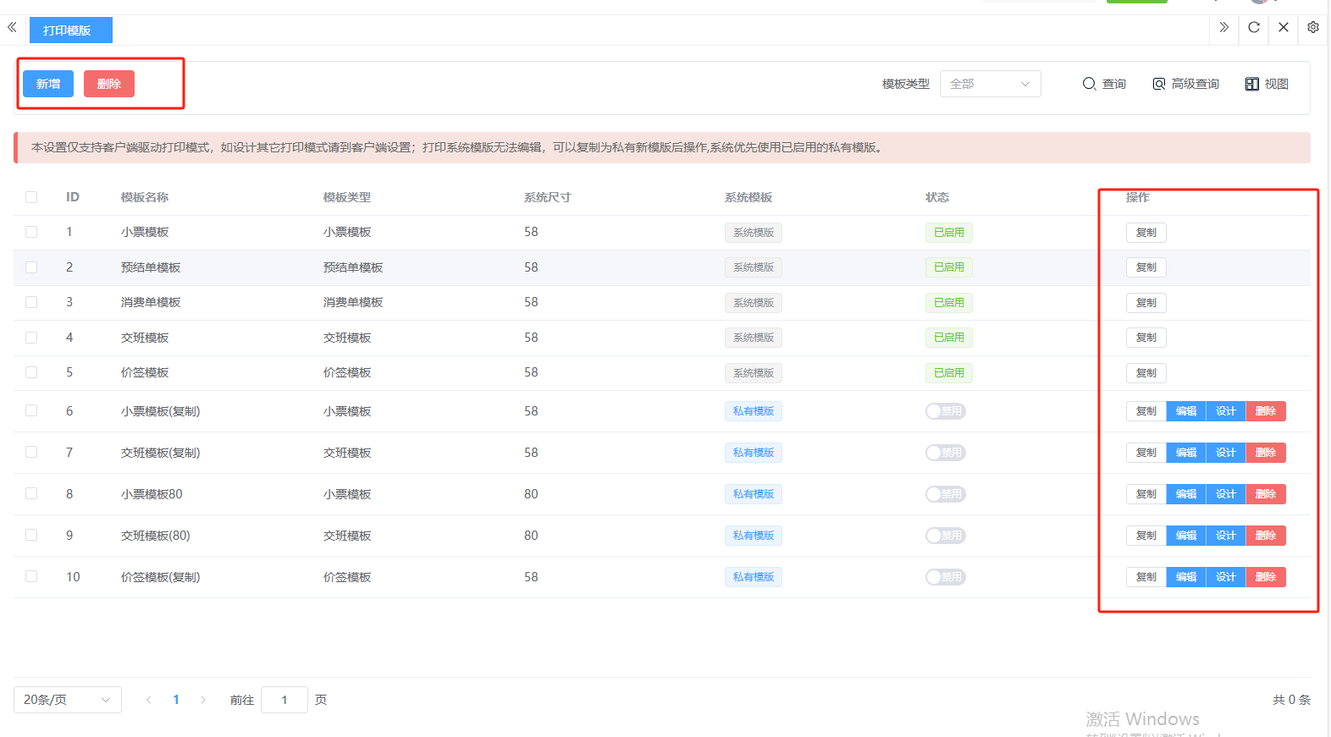Open 高级查询 advanced search
Screen dimensions: 1331x737
(x=1185, y=84)
